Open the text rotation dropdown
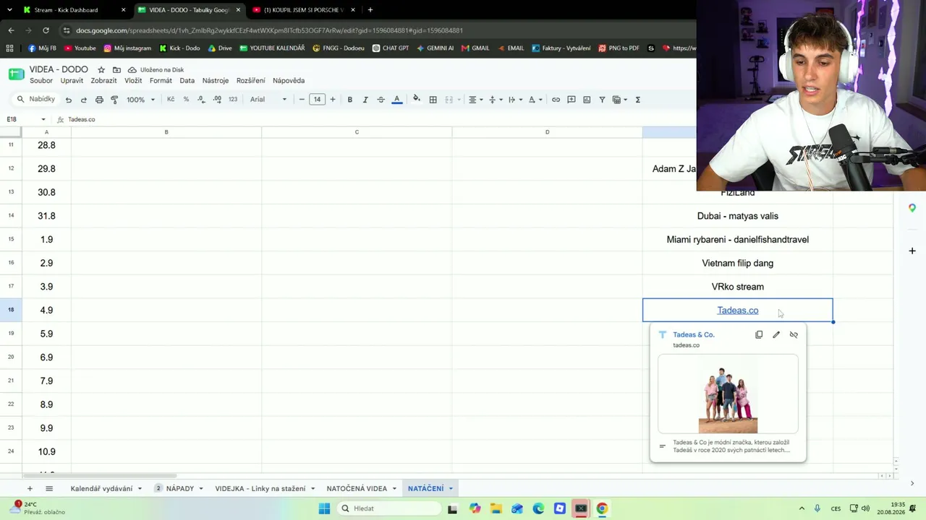The height and width of the screenshot is (520, 926). coord(534,100)
